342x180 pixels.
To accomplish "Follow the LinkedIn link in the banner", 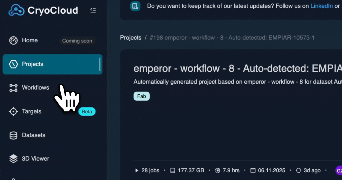I will [x=321, y=6].
